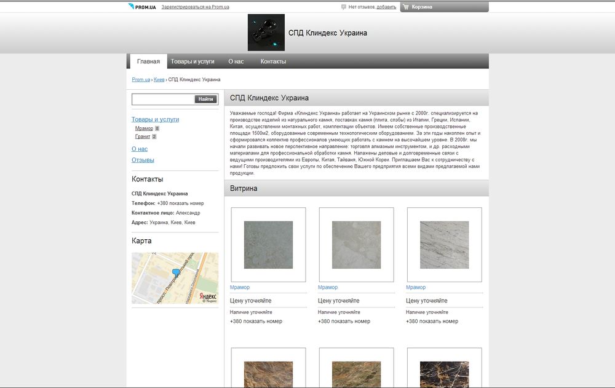Image resolution: width=615 pixels, height=388 pixels.
Task: Open the Контакты tab
Action: [273, 61]
